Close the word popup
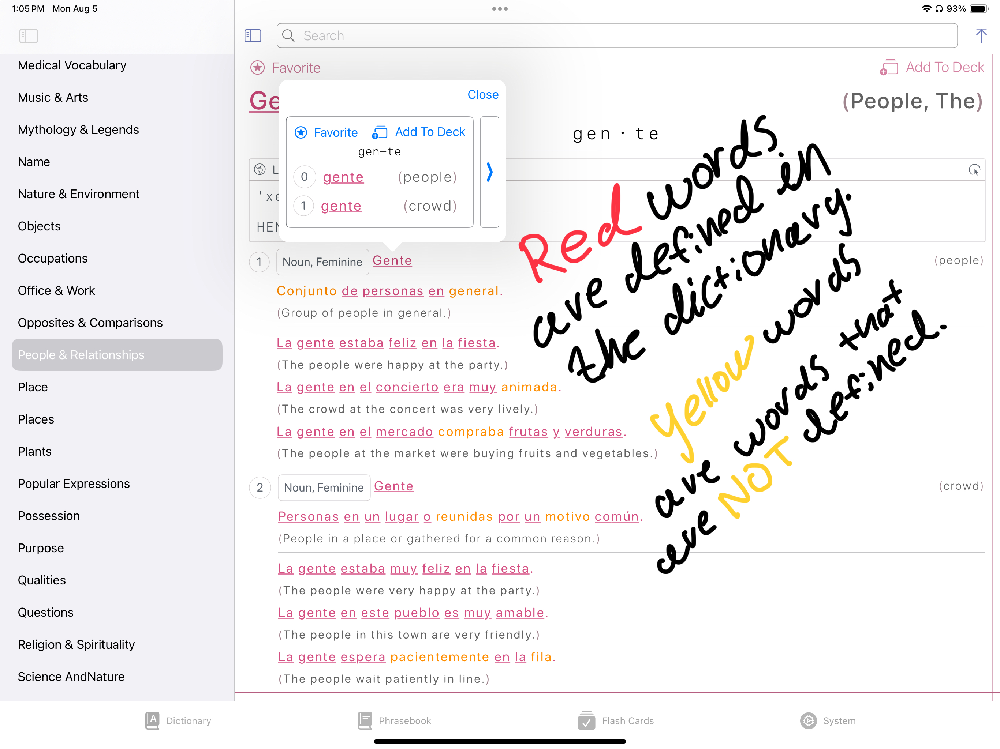The image size is (1000, 749). [482, 94]
